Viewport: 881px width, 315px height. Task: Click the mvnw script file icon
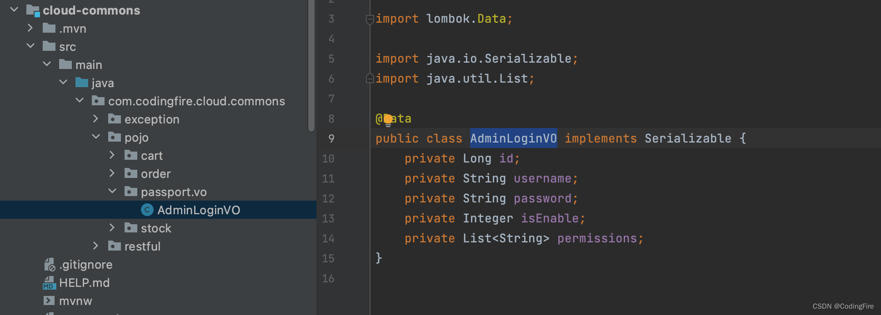click(49, 300)
